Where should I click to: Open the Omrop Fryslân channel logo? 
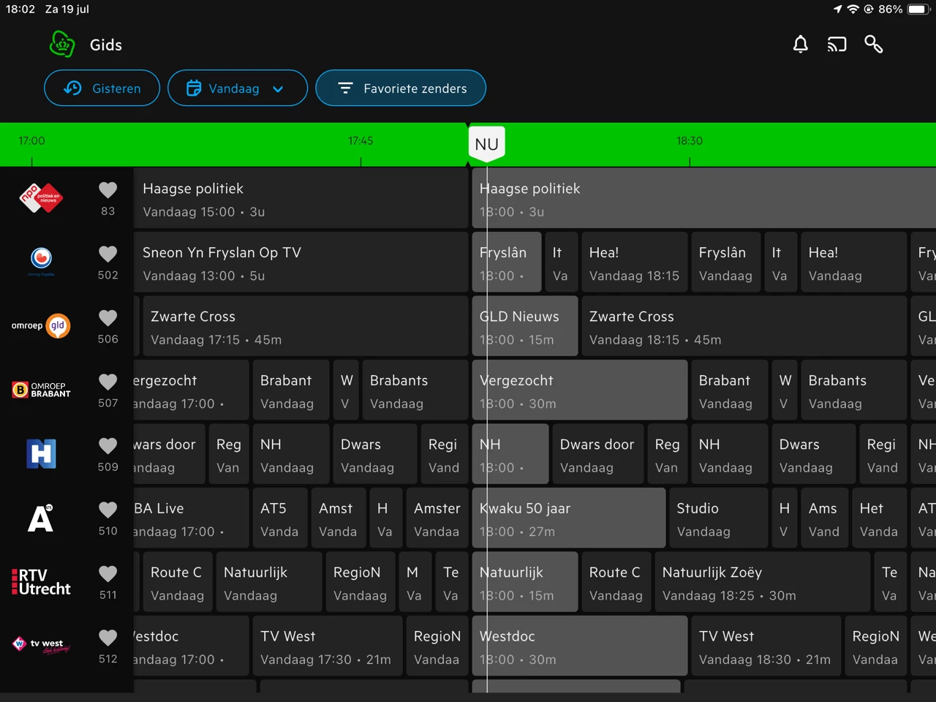[41, 261]
